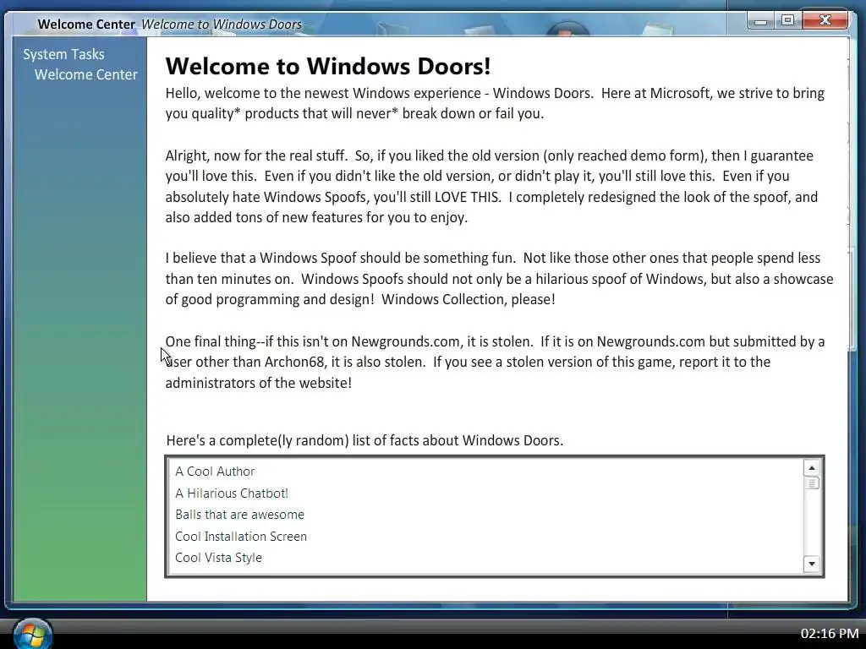866x649 pixels.
Task: Open the Start orb on the taskbar
Action: (33, 634)
